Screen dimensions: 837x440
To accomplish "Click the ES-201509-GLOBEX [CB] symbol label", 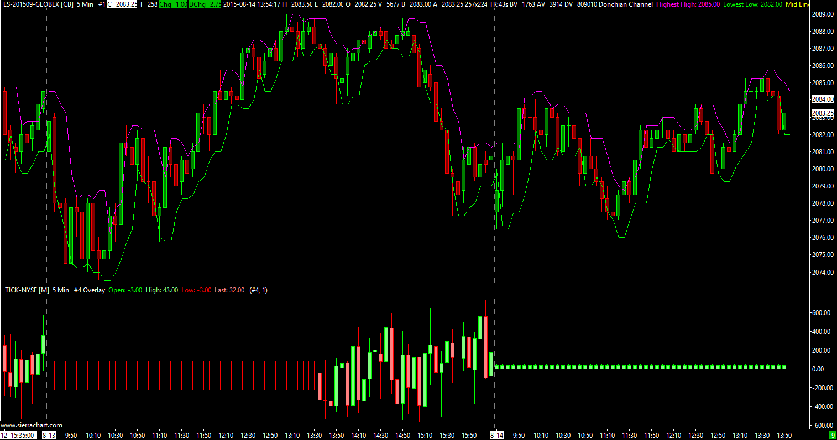I will 38,4.
